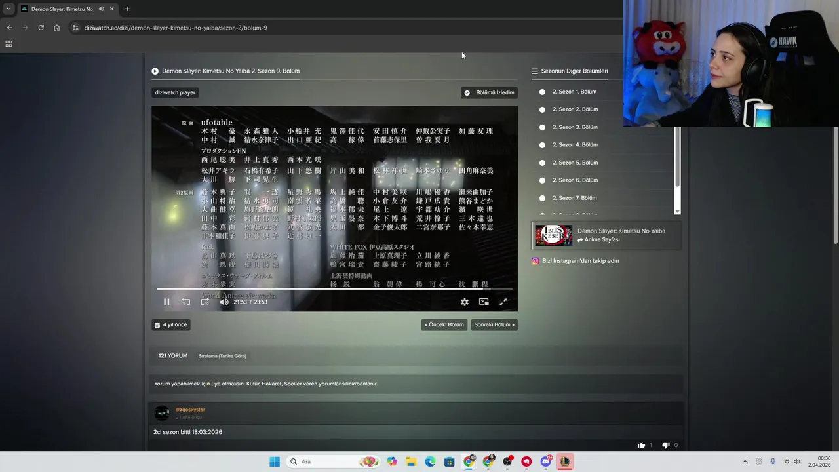Open video player settings gear

point(465,302)
